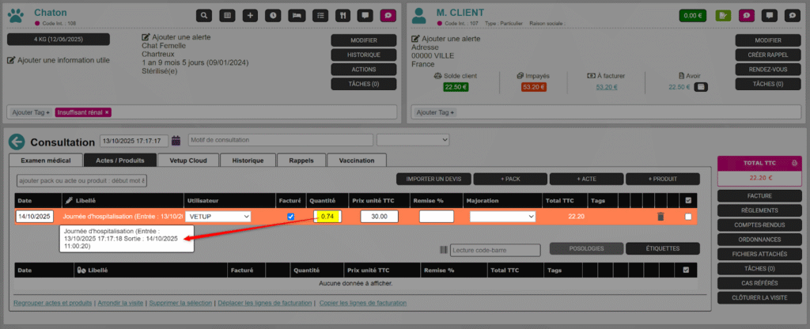810x329 pixels.
Task: Open the dropdown beside Motif de consultation
Action: [x=417, y=141]
